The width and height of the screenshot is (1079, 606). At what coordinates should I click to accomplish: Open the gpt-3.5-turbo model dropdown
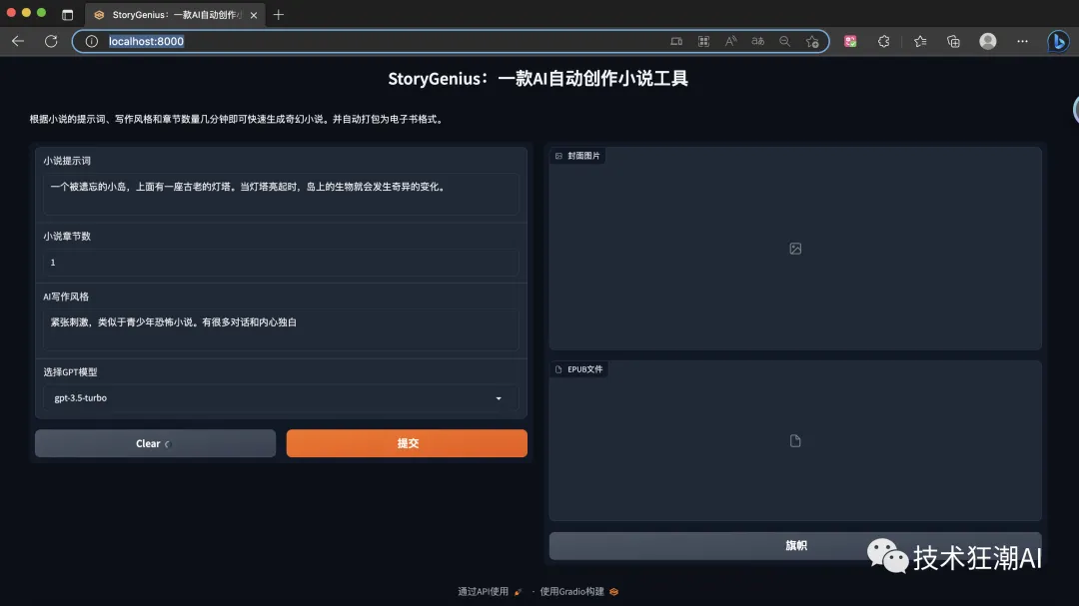(x=280, y=397)
